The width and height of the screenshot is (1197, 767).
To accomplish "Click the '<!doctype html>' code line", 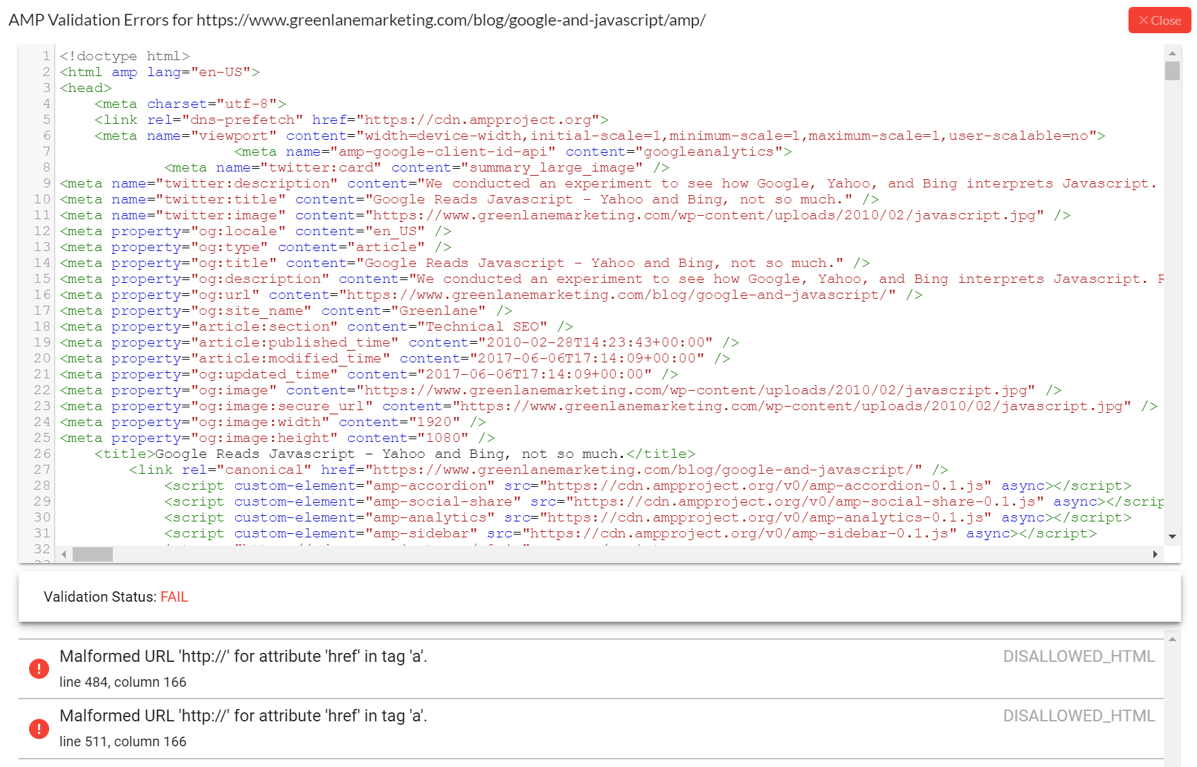I will 125,56.
